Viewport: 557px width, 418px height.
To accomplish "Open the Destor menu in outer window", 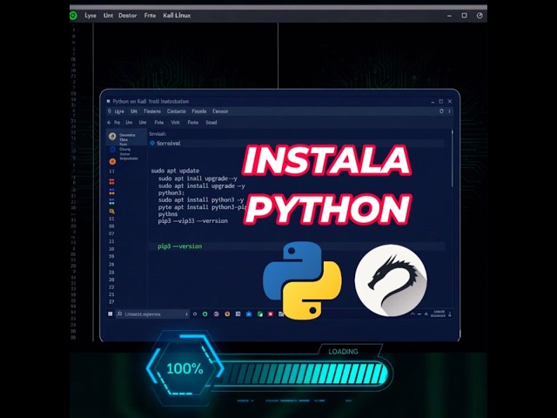I will tap(128, 16).
